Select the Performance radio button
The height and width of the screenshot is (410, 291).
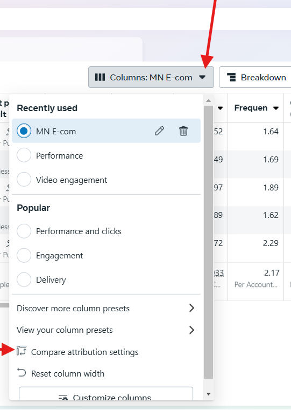pyautogui.click(x=24, y=155)
